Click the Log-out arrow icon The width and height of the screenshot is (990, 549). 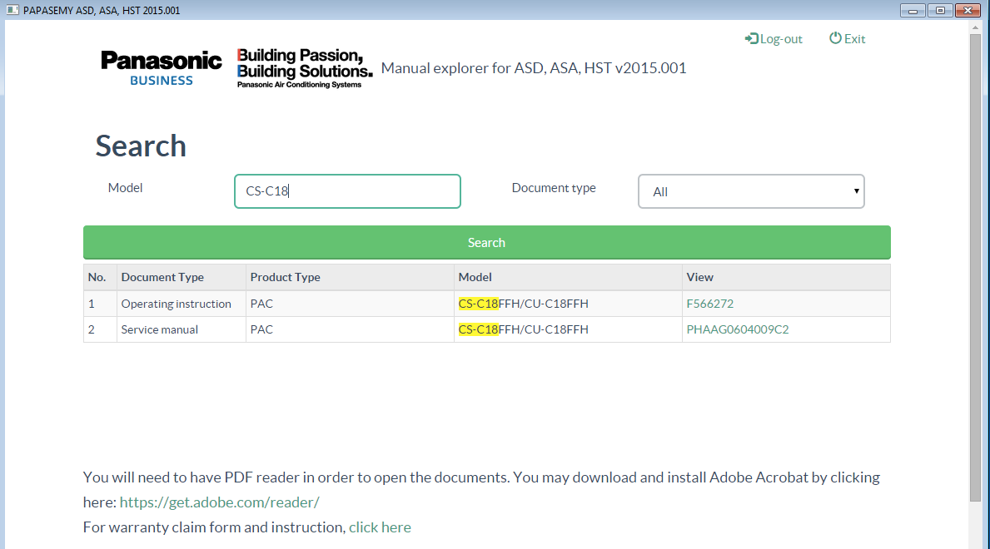click(x=751, y=39)
